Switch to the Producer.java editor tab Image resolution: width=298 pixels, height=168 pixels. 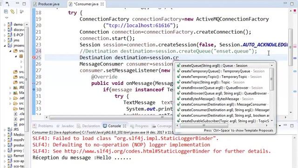tap(47, 4)
